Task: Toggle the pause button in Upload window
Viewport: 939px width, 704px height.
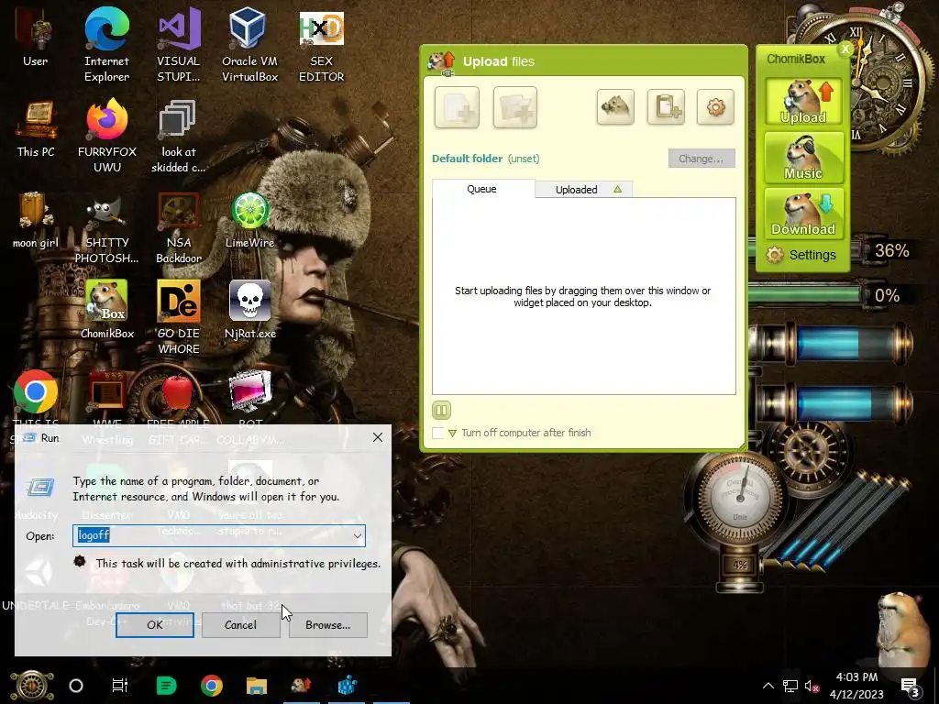Action: [x=441, y=410]
